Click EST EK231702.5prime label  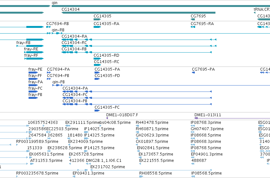pyautogui.click(x=108, y=167)
